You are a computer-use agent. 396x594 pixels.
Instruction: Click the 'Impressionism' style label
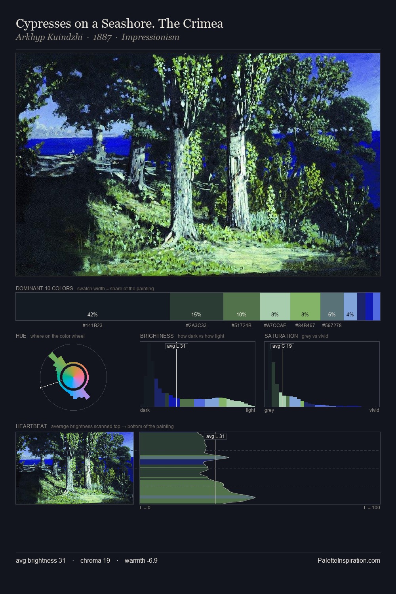[150, 37]
